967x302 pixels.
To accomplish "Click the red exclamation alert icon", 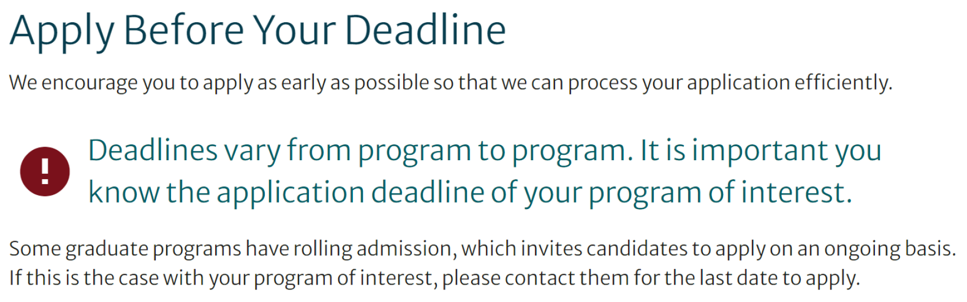I will [x=45, y=171].
